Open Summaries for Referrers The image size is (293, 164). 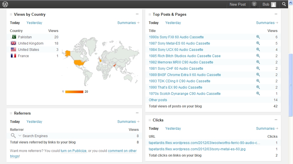pos(128,122)
